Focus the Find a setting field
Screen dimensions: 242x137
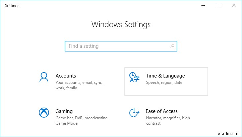pyautogui.click(x=117, y=46)
